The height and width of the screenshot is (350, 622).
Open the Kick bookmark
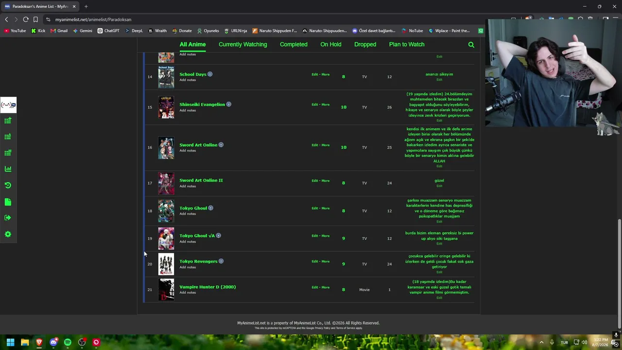tap(38, 31)
